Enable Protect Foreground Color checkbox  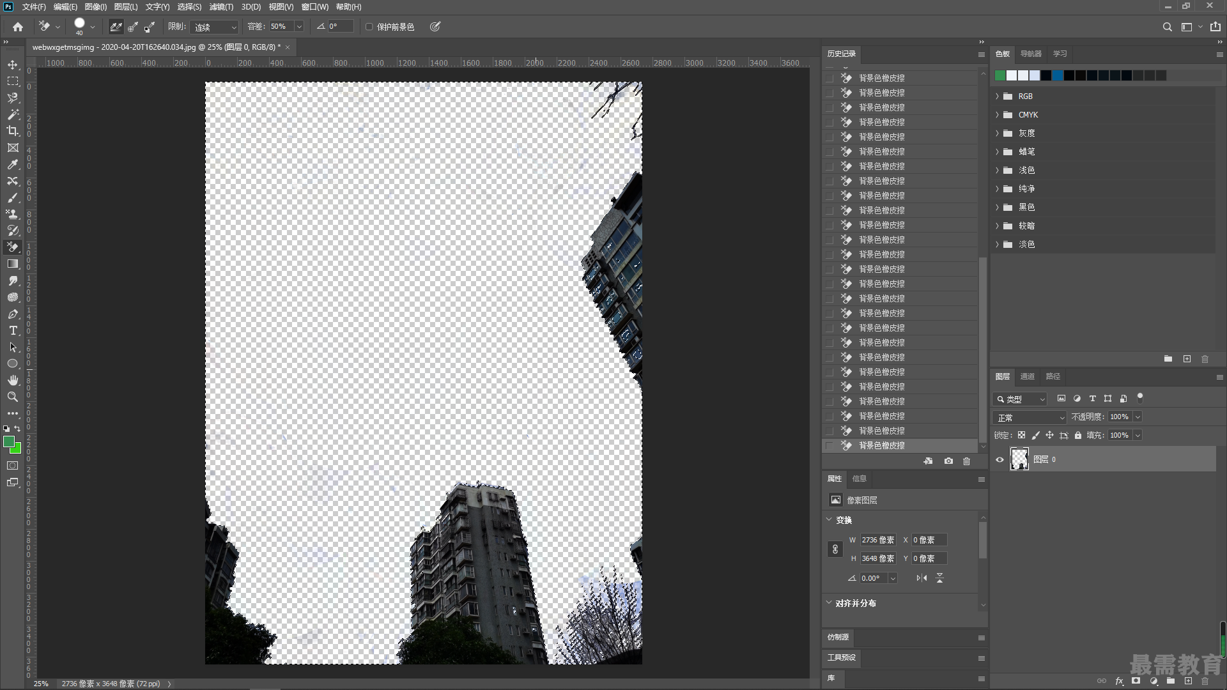click(369, 27)
